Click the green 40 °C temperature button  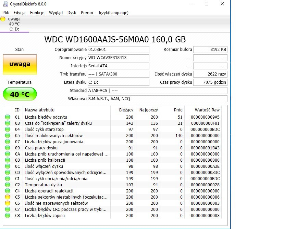coord(20,94)
